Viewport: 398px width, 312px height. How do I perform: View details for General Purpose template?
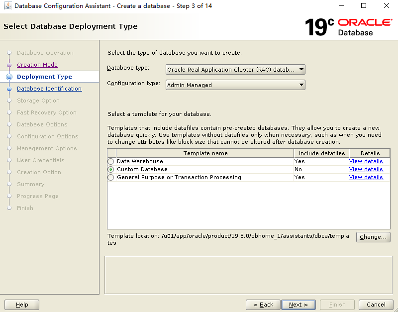pyautogui.click(x=366, y=177)
